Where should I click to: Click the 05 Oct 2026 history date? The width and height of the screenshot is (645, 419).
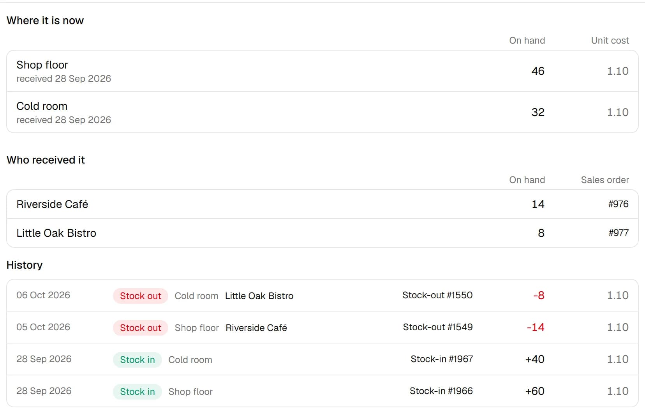[x=43, y=327]
